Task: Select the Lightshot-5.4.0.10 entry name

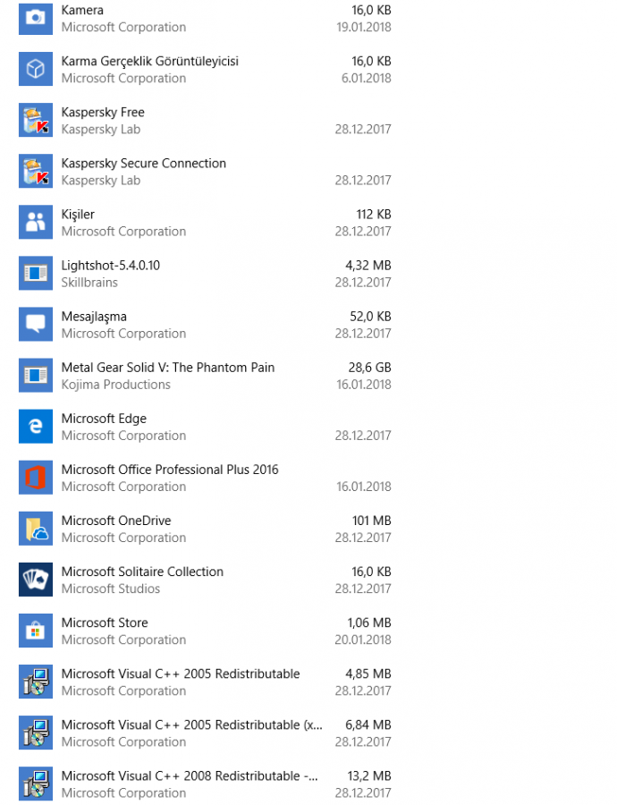Action: (x=110, y=266)
